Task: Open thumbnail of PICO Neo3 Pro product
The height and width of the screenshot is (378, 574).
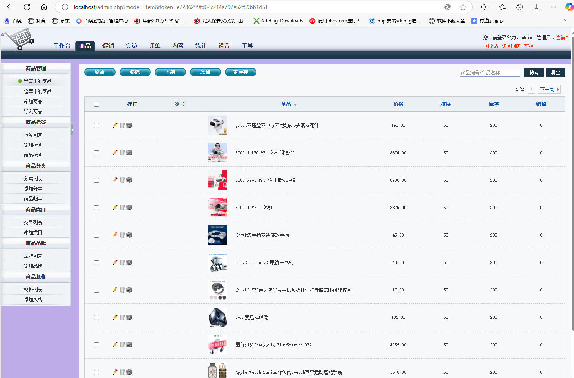Action: point(217,180)
